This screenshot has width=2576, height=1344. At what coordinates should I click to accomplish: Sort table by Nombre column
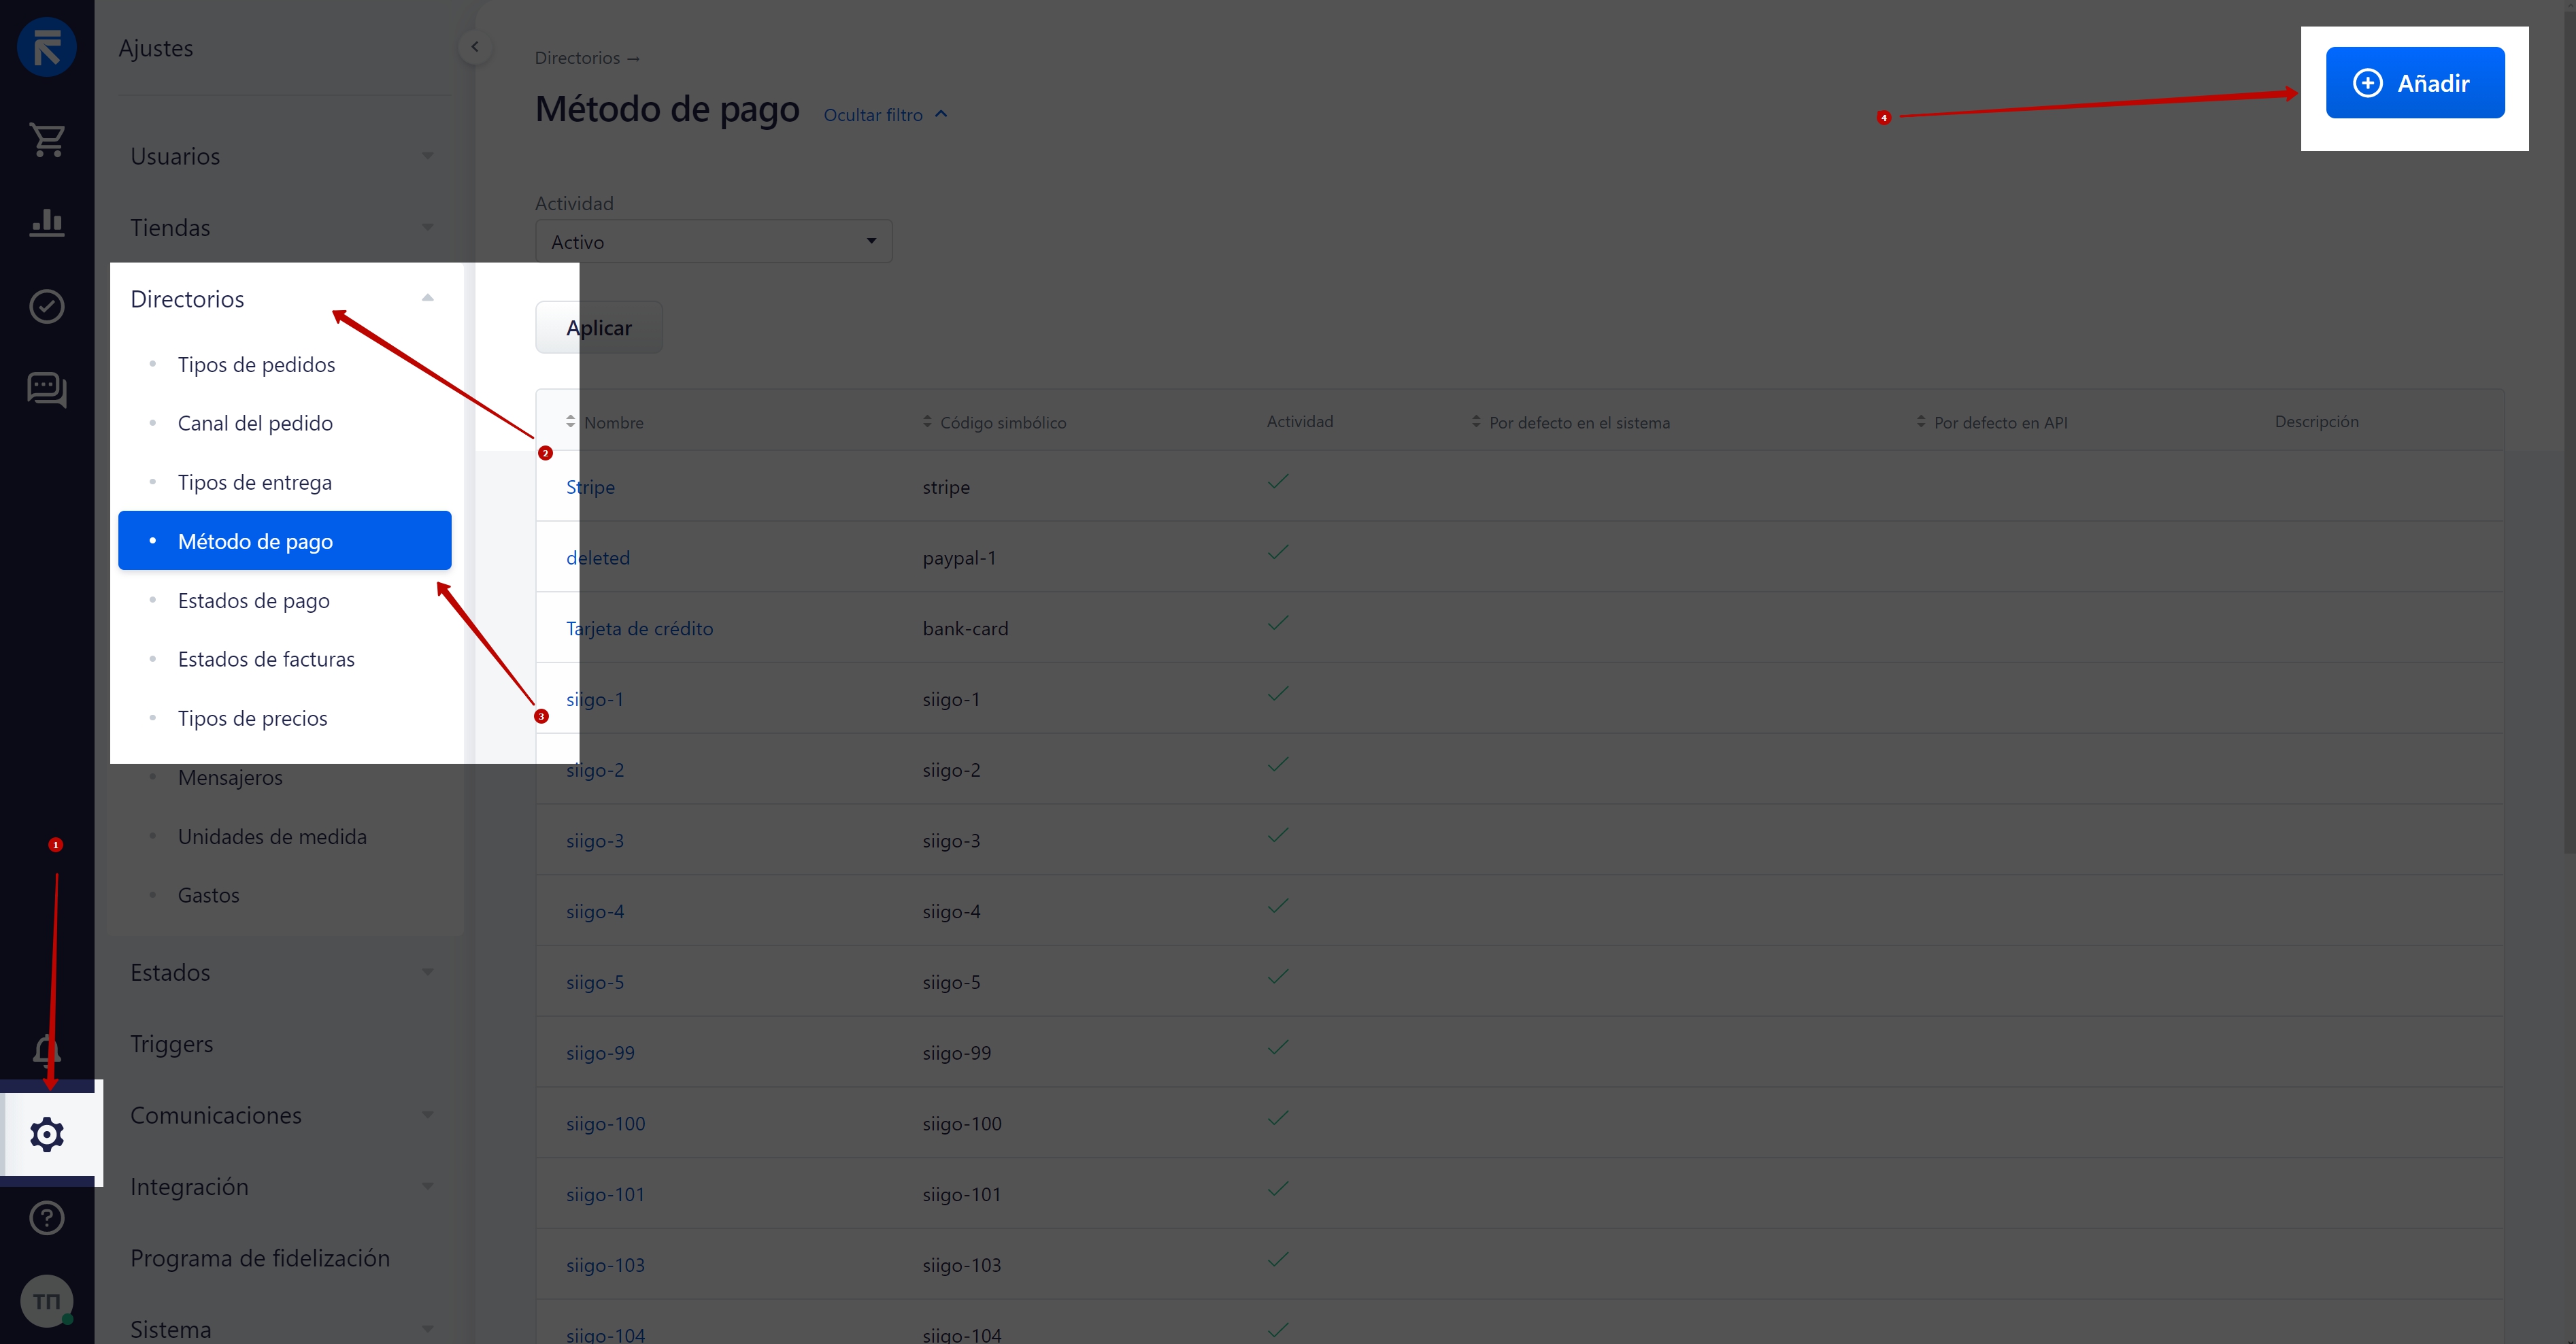pyautogui.click(x=605, y=422)
